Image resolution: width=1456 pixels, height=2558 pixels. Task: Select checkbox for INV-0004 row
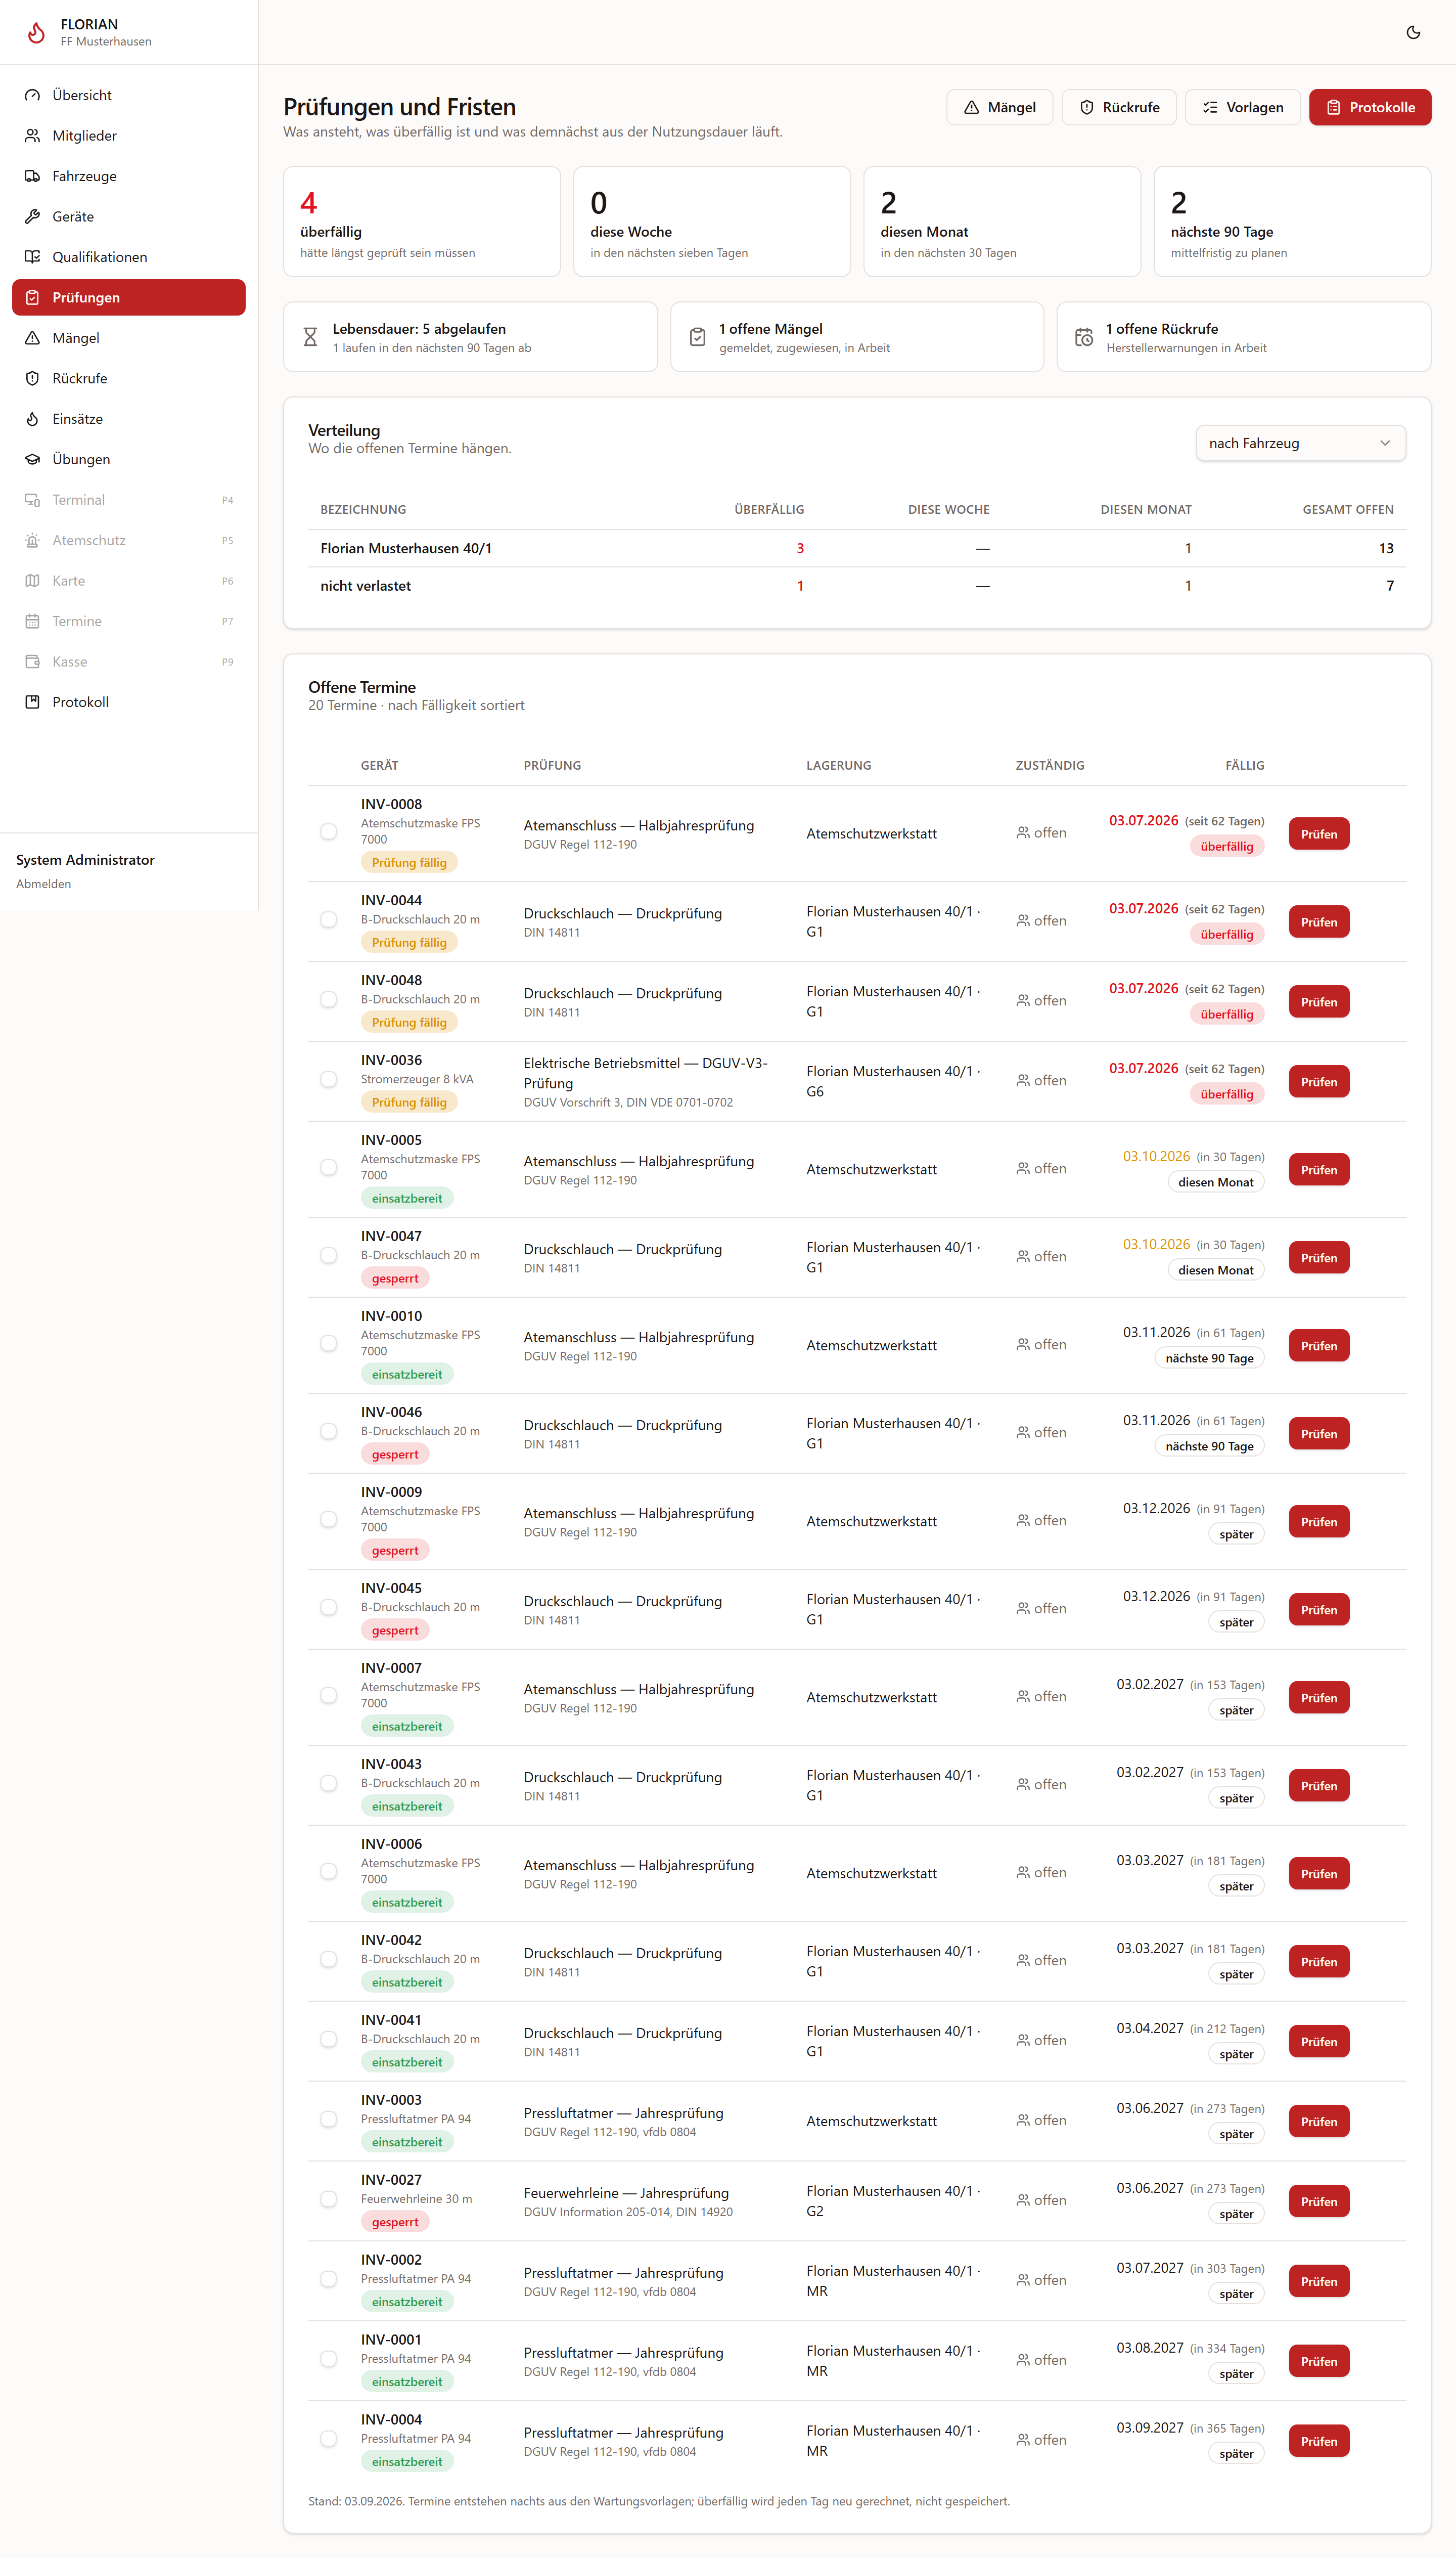pos(328,2440)
